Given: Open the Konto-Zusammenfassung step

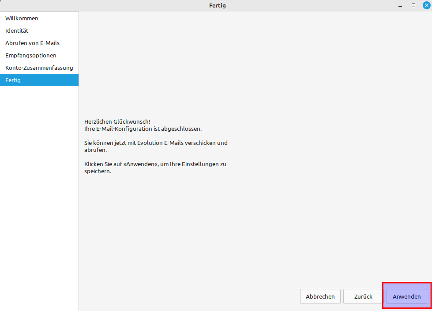Looking at the screenshot, I should coord(39,68).
